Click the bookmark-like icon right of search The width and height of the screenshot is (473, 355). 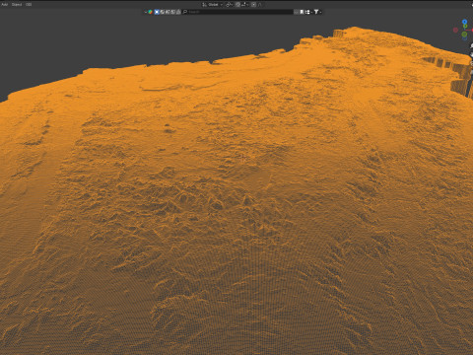click(x=302, y=12)
